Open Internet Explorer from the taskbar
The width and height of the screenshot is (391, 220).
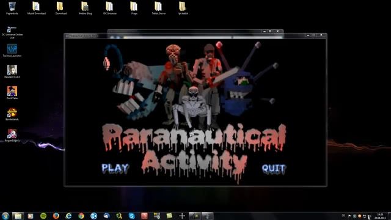(68, 216)
